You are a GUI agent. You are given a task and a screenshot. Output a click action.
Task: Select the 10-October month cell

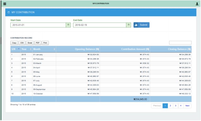pos(44,94)
